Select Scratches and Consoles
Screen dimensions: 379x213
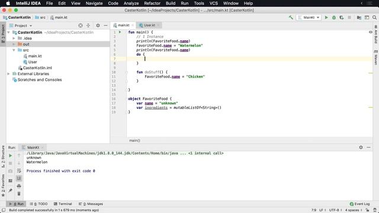click(37, 80)
